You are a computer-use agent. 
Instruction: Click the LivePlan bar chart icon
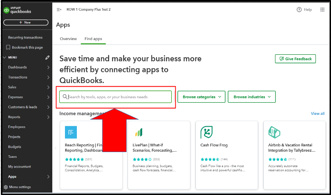(139, 132)
